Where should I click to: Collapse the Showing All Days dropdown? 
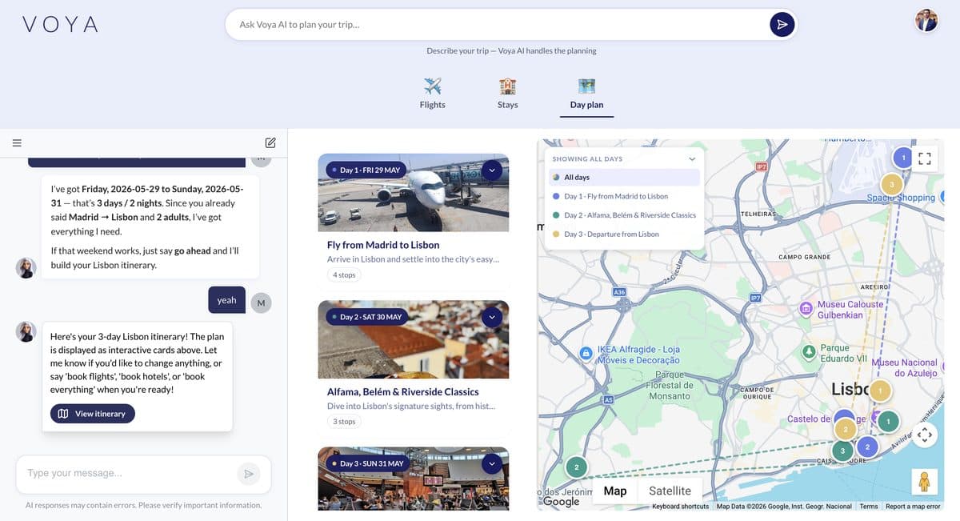[x=692, y=159]
